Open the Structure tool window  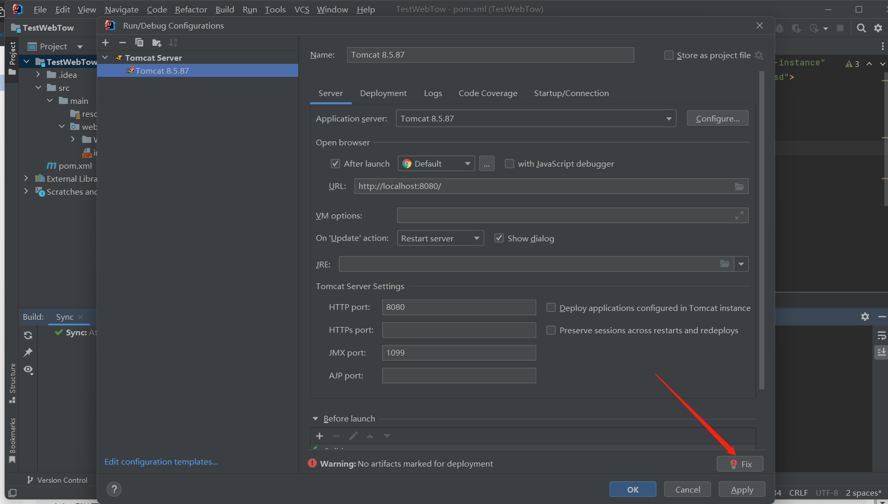[x=12, y=383]
